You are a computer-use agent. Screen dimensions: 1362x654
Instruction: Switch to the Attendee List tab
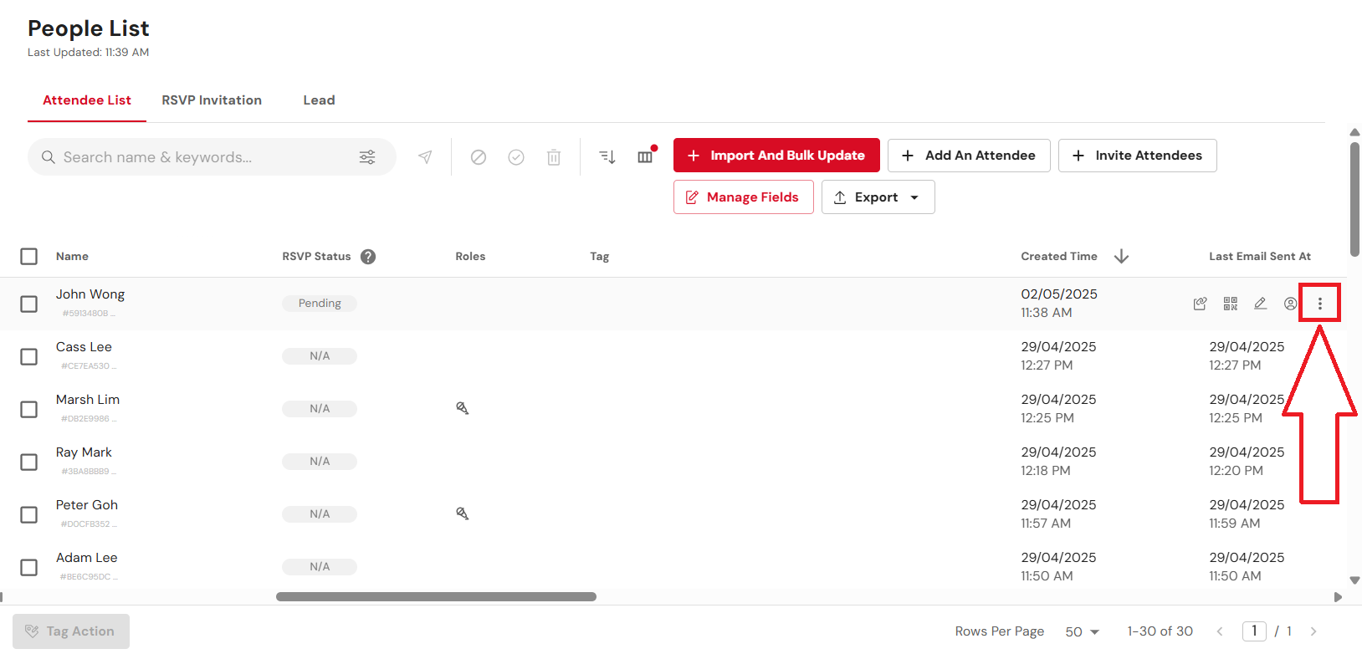point(87,100)
